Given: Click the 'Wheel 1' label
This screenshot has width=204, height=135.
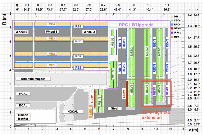Looking at the screenshot, I should (51, 32).
